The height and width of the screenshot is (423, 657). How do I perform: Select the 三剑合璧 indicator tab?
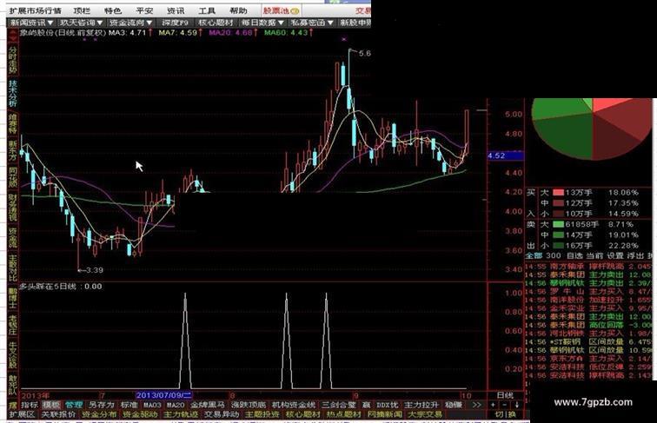point(338,405)
